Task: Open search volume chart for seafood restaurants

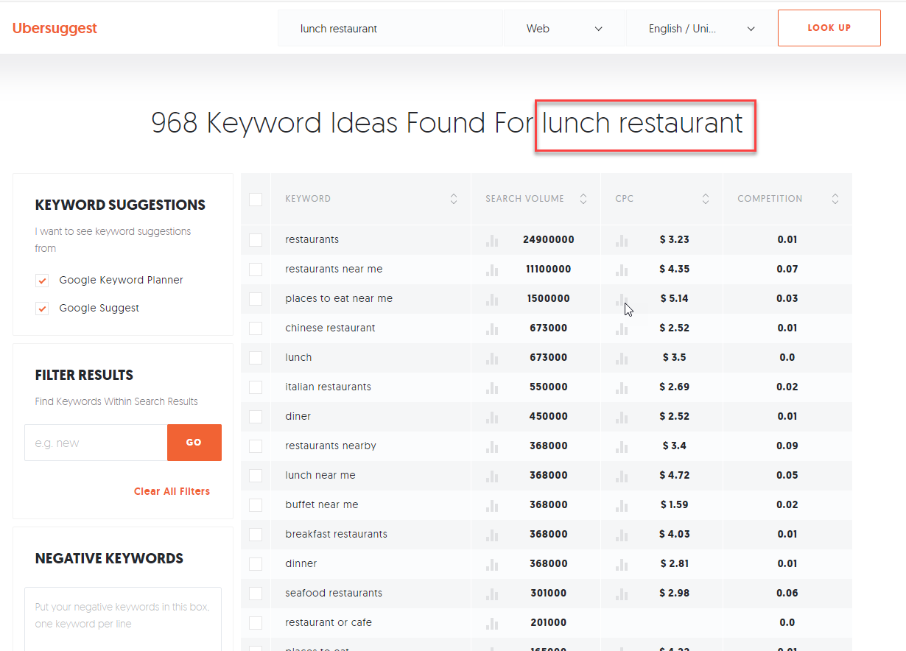Action: [492, 594]
